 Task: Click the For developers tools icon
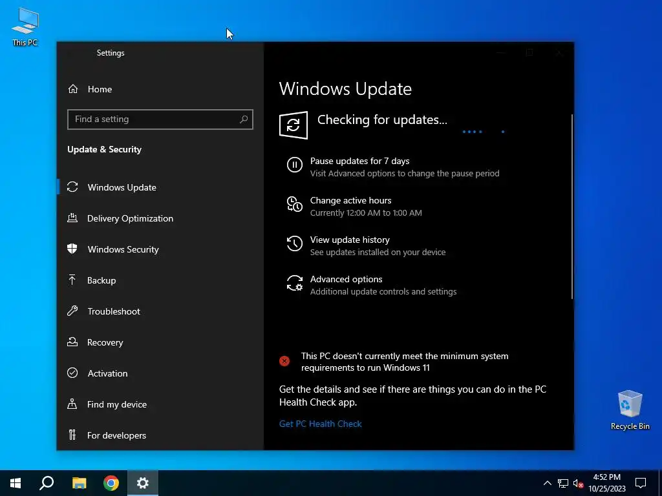72,435
